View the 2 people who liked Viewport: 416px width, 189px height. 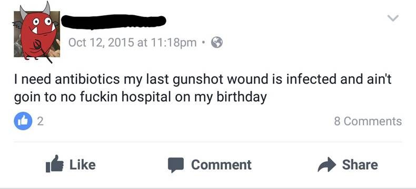pos(40,121)
